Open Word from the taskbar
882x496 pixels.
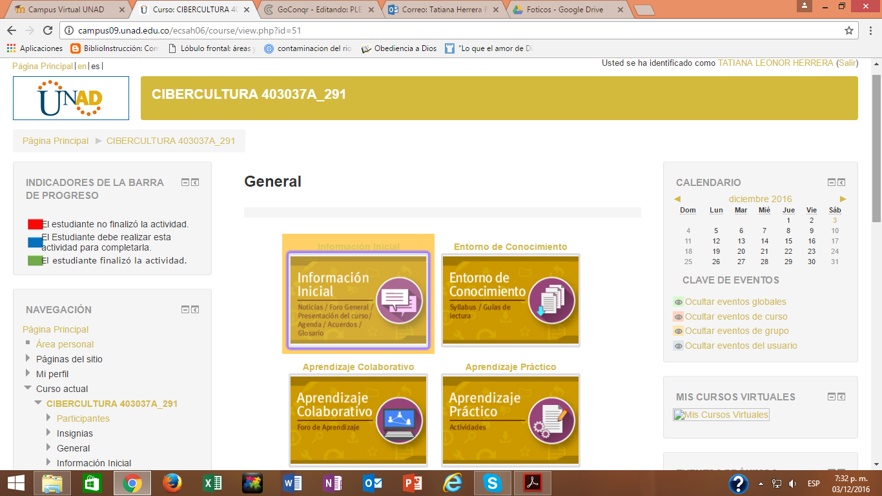292,483
